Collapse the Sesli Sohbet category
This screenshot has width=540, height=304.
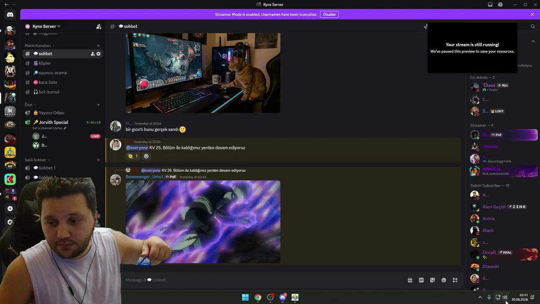click(37, 160)
